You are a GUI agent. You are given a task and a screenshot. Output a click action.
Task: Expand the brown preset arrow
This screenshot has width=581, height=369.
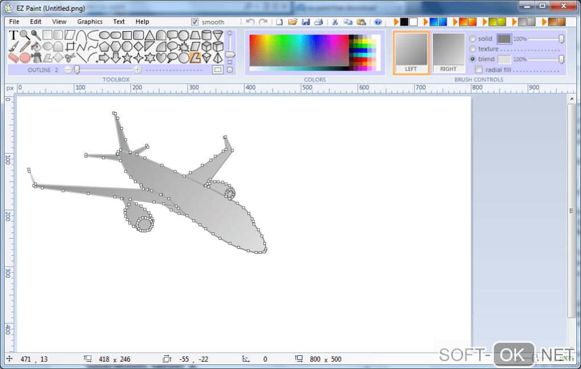(544, 22)
